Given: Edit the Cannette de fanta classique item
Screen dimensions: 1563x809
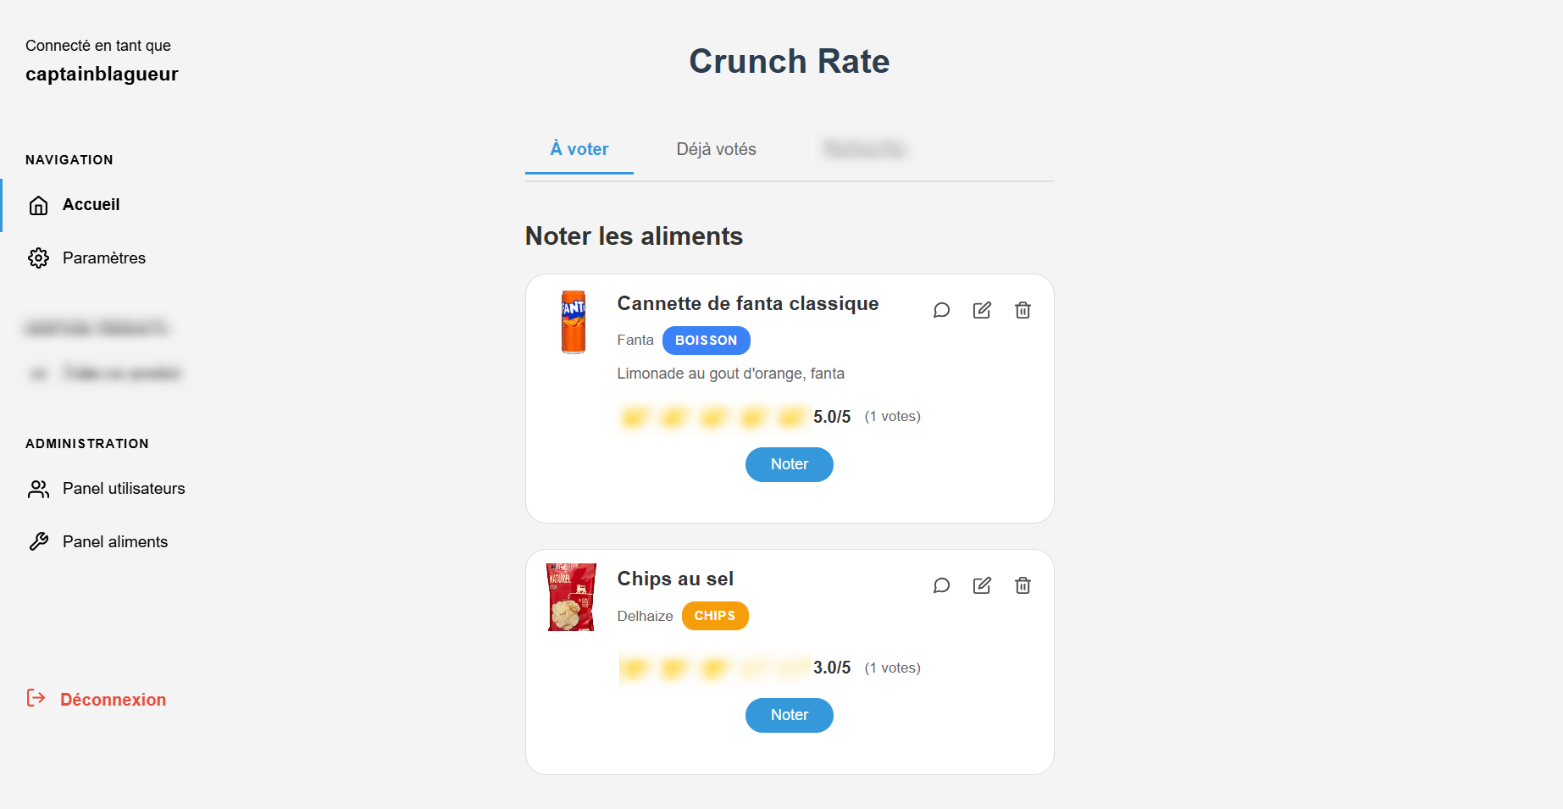Looking at the screenshot, I should pos(982,310).
